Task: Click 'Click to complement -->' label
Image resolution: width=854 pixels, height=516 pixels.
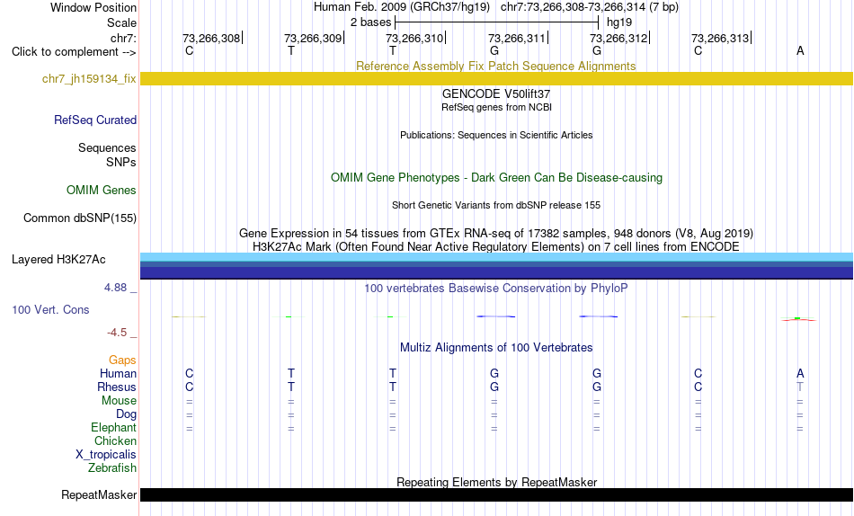Action: [x=74, y=52]
